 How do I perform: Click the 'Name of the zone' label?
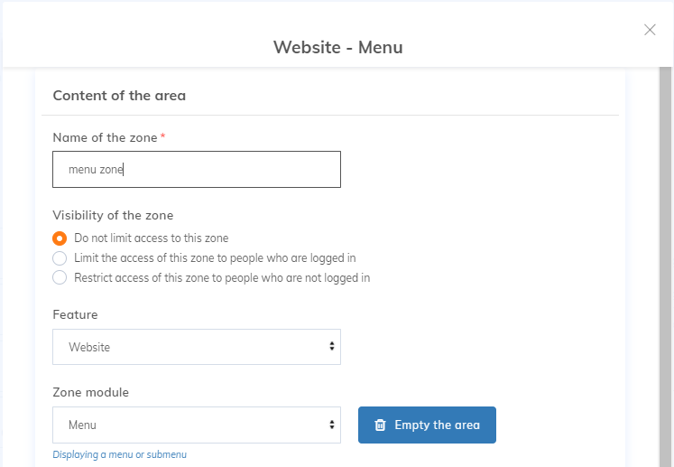point(105,137)
